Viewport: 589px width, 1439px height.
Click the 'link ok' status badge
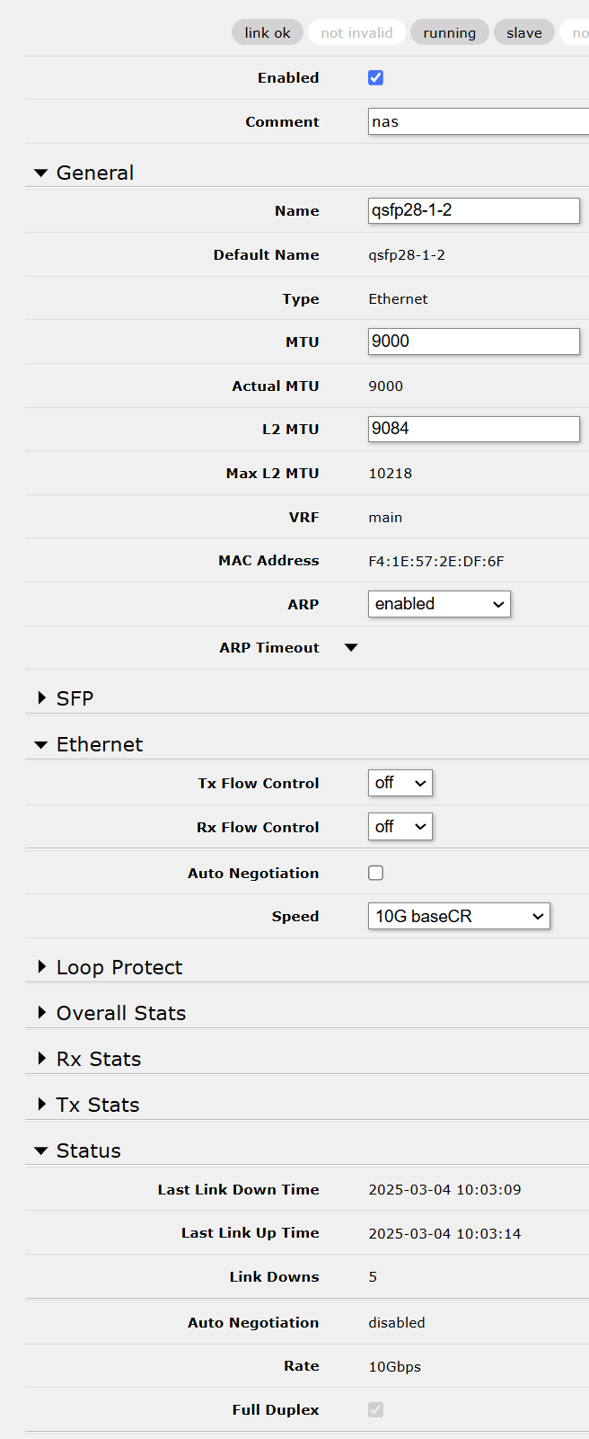[x=267, y=31]
